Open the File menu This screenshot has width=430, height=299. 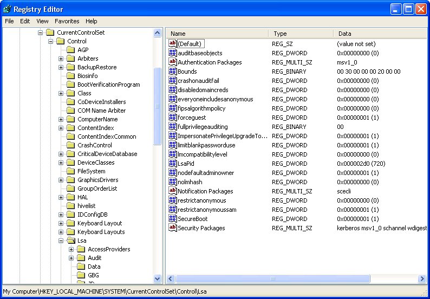coord(9,21)
